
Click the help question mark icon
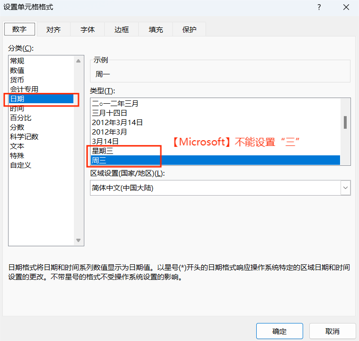point(319,7)
